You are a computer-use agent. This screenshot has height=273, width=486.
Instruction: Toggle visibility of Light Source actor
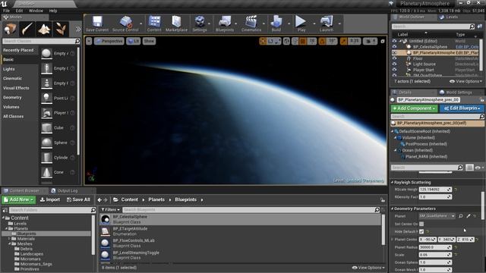coord(394,64)
